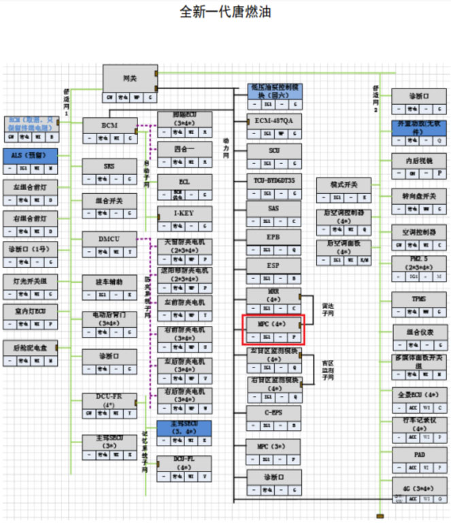Screen dimensions: 451x528
Task: Click the 后舱配电盒 module
Action: point(31,353)
